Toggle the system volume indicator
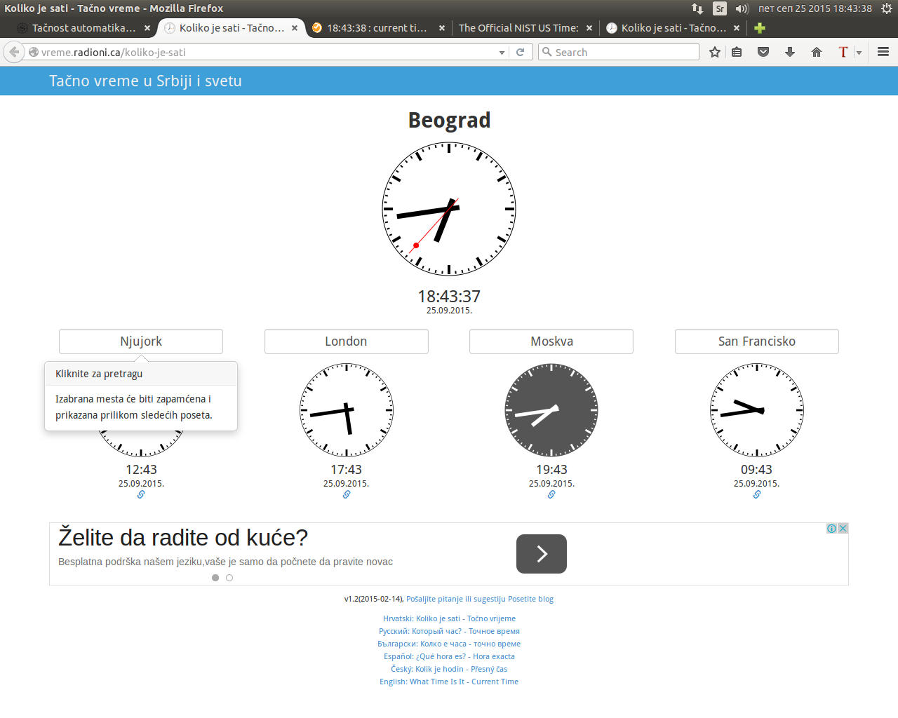898x718 pixels. click(x=742, y=8)
